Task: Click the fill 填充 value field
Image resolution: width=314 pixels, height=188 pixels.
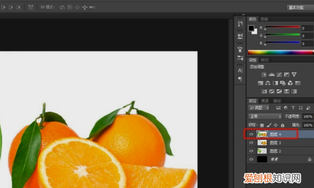Action: (x=308, y=125)
